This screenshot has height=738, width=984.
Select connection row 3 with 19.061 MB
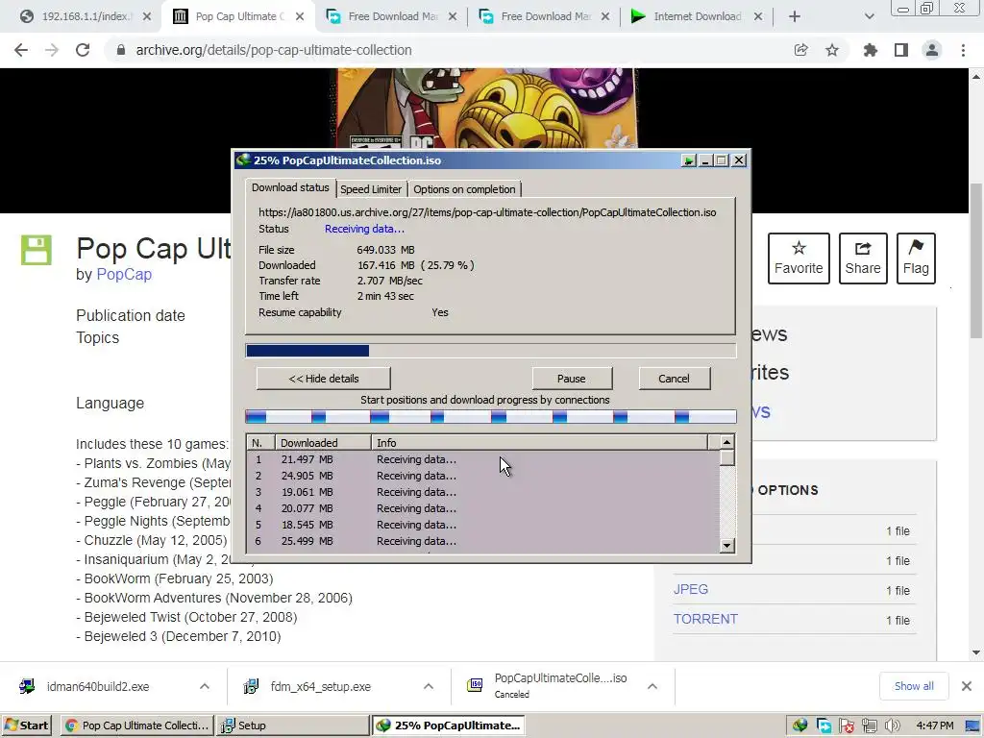(483, 492)
